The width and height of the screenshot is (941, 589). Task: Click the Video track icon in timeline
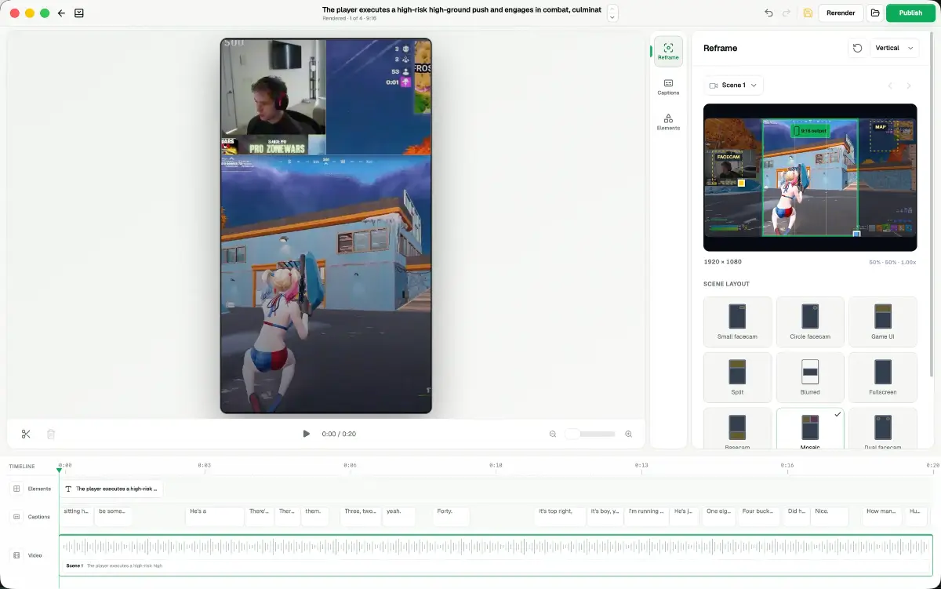(x=16, y=555)
